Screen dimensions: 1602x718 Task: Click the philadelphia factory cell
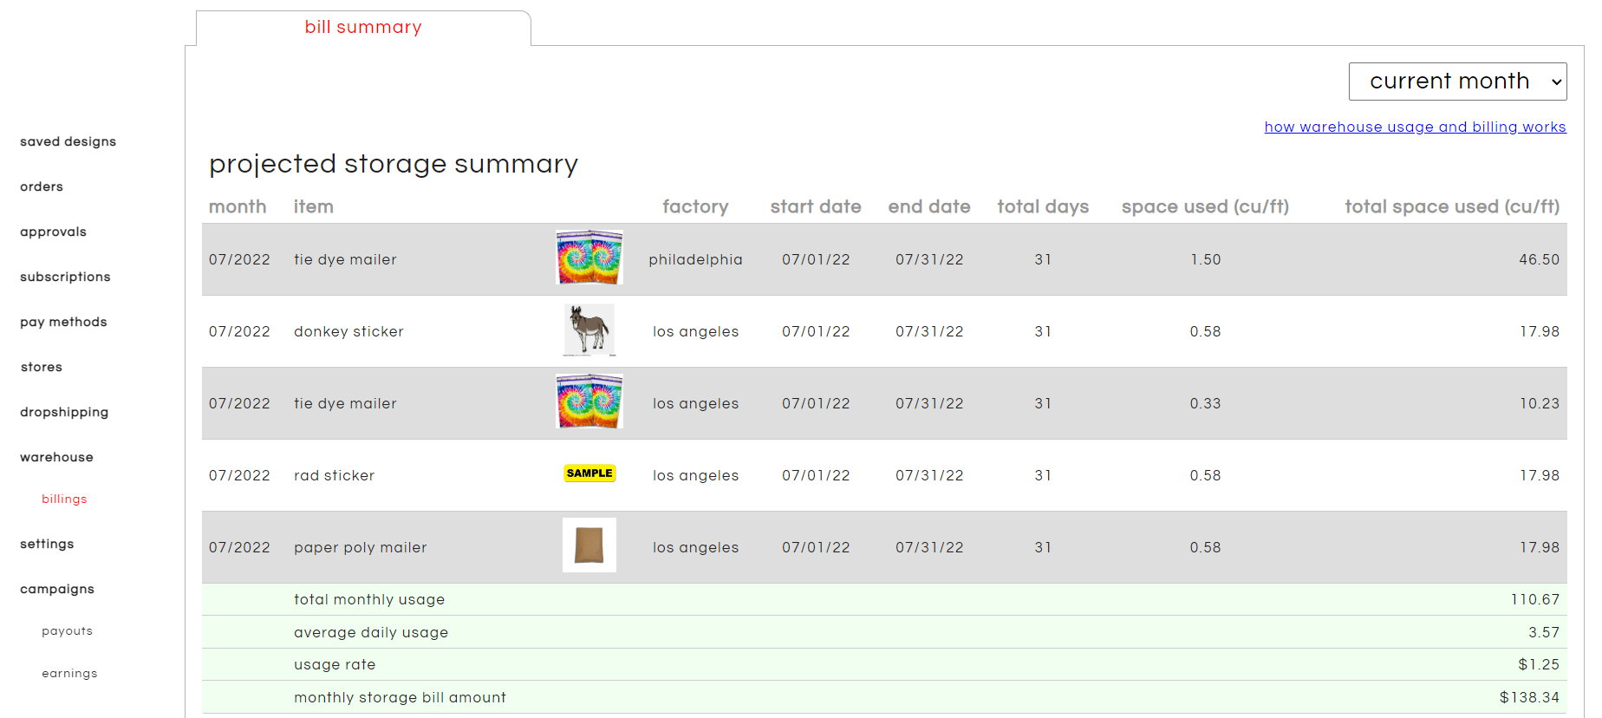pos(695,259)
